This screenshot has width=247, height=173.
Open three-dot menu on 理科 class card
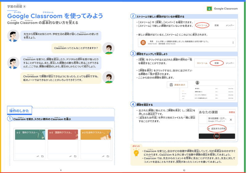tap(43, 132)
